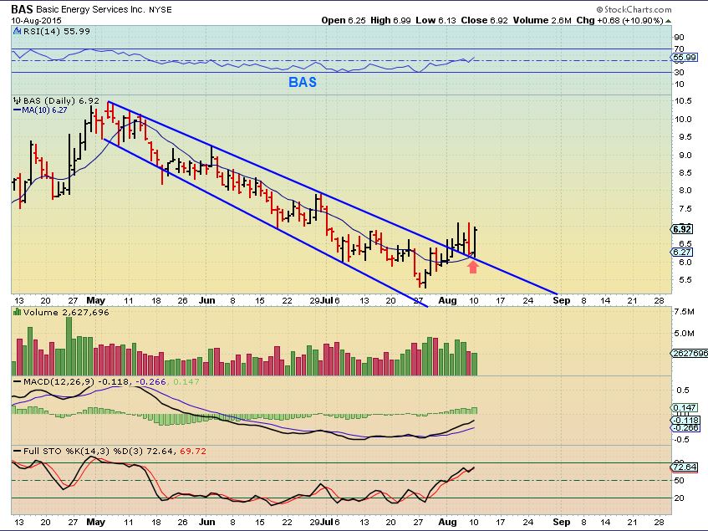Click the volume bars icon beside Volume legend
708x531 pixels.
point(18,312)
